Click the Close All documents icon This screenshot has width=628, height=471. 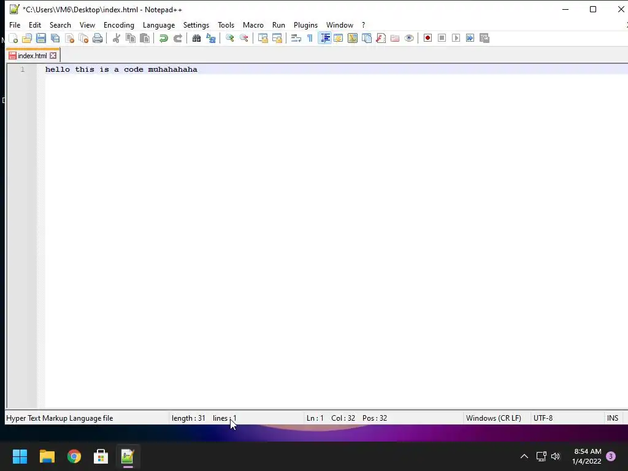click(x=83, y=38)
